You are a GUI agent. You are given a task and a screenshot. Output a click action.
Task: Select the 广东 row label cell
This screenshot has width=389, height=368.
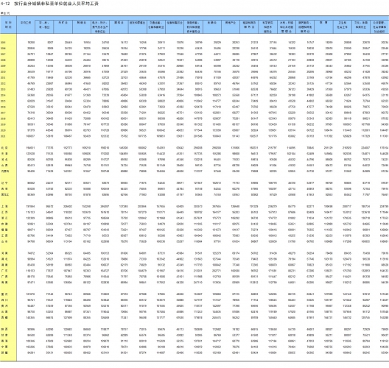(x=4, y=271)
